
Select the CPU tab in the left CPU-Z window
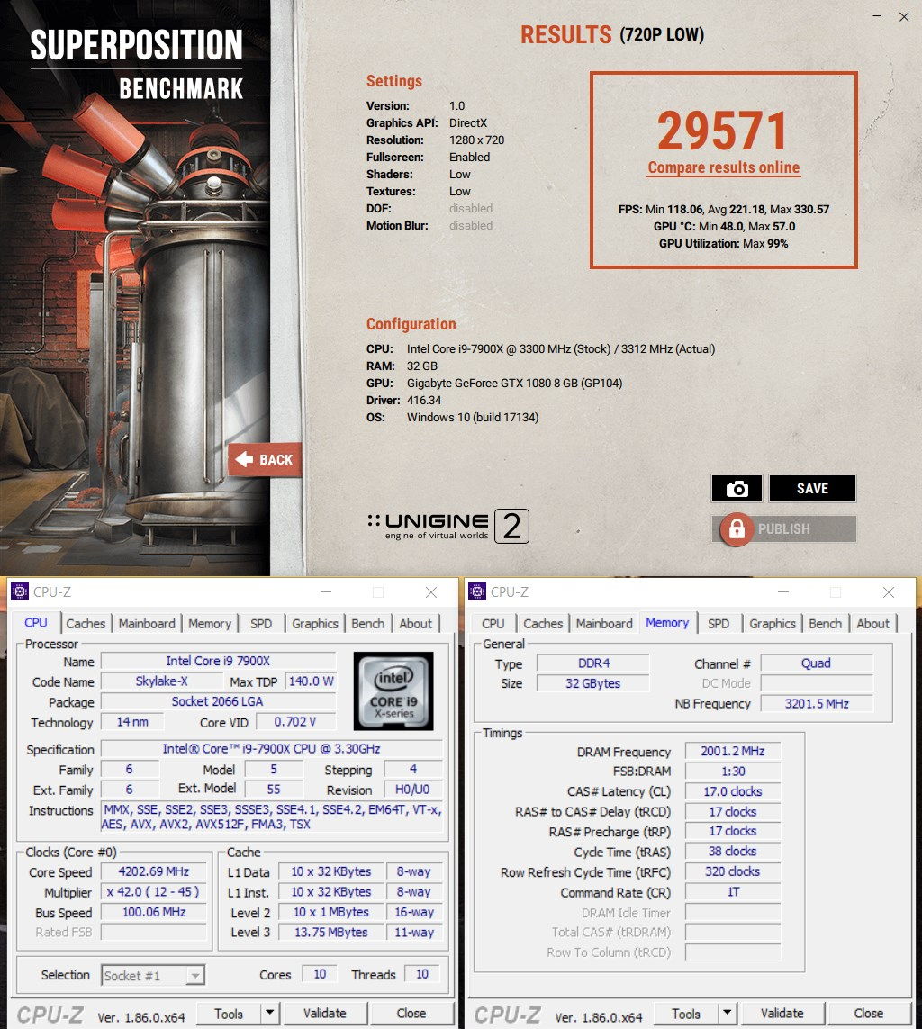click(35, 623)
